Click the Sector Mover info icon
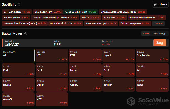The image size is (170, 109). click(26, 34)
